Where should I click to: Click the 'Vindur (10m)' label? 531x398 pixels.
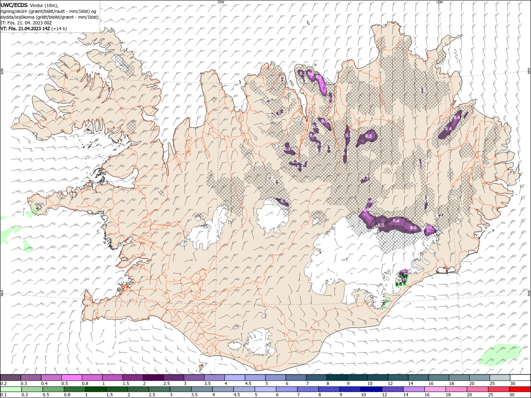click(x=44, y=5)
